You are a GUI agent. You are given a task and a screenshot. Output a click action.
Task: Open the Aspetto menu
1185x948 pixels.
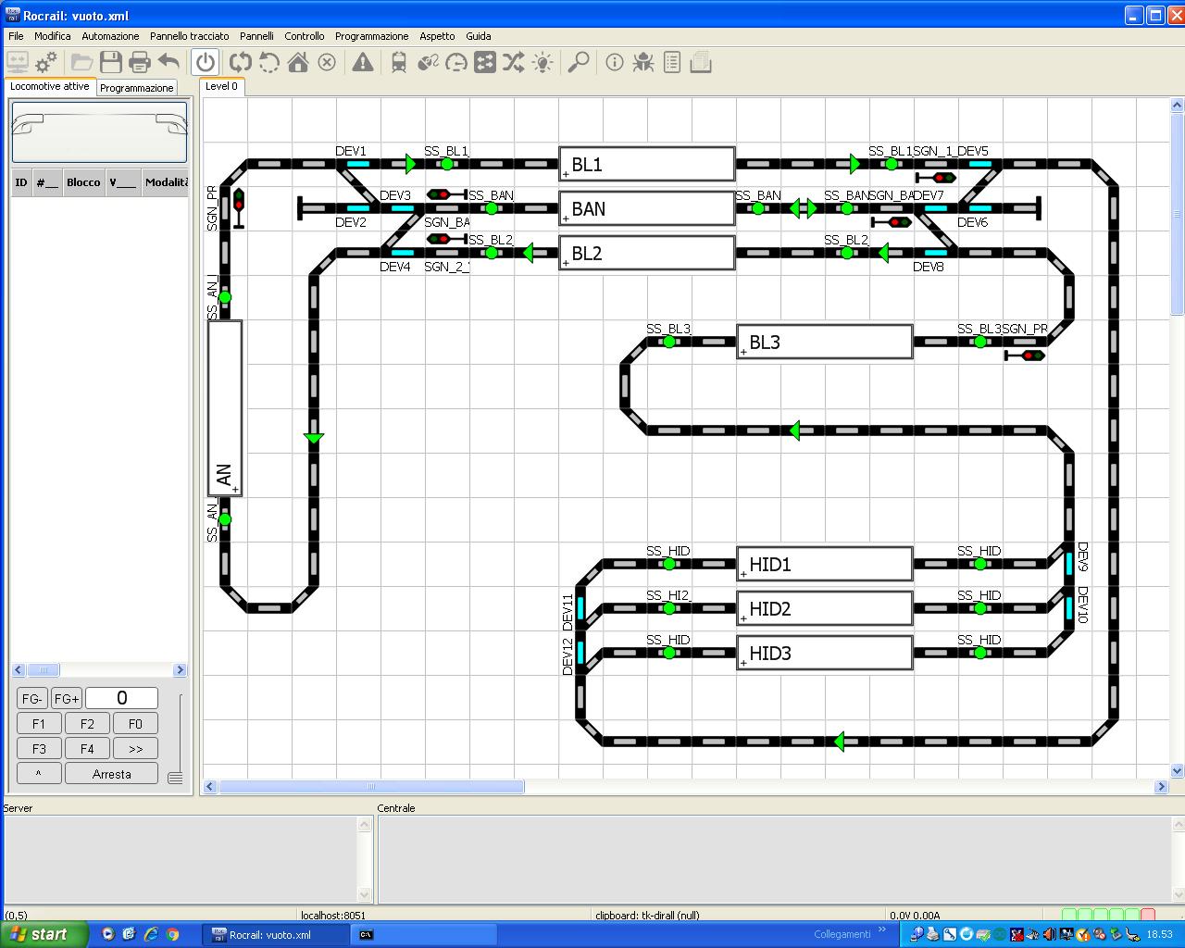(x=437, y=36)
